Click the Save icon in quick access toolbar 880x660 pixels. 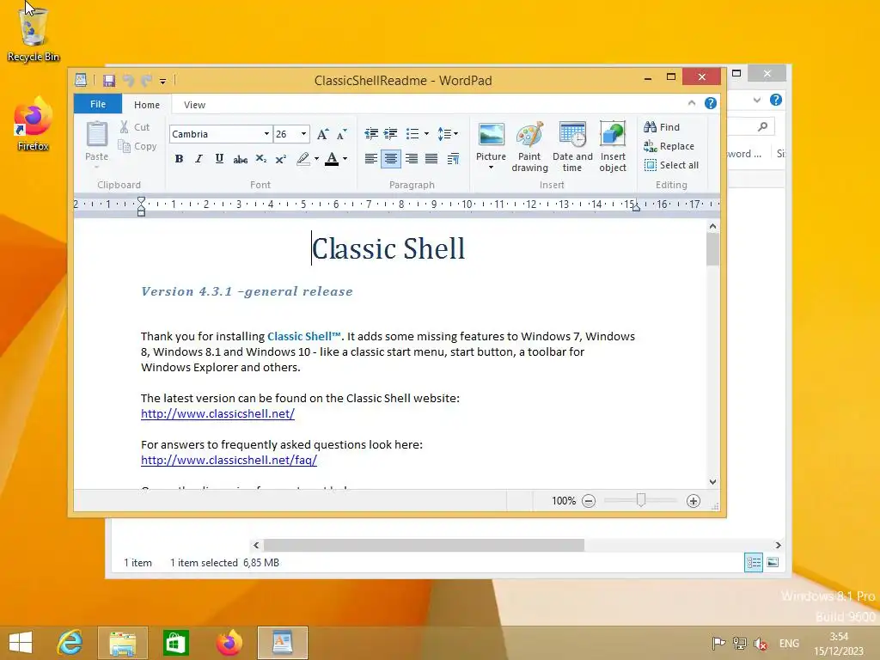pyautogui.click(x=109, y=80)
